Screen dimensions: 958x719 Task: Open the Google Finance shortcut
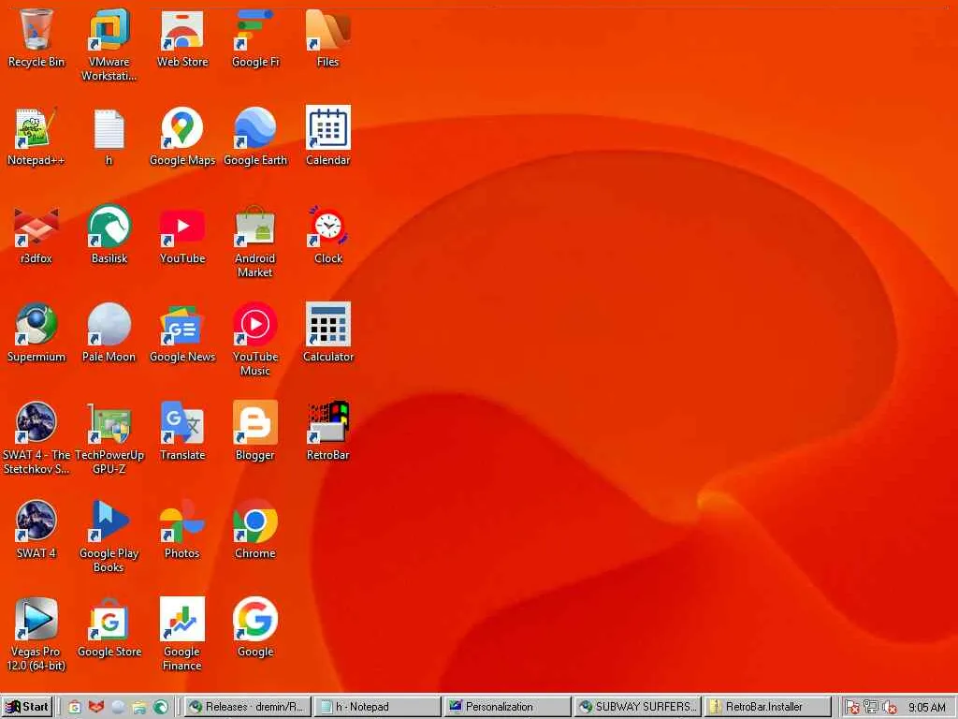pos(182,636)
